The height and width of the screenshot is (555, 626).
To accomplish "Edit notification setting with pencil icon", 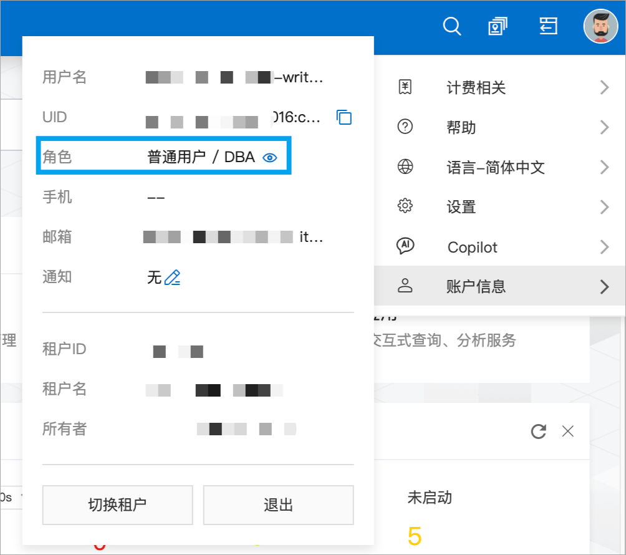I will coord(173,277).
